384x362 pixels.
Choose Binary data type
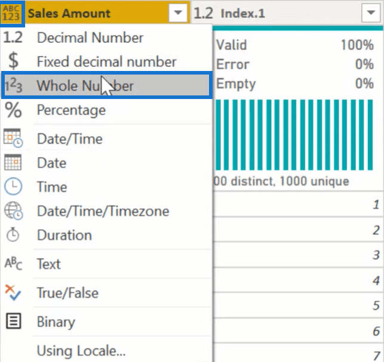pyautogui.click(x=106, y=321)
